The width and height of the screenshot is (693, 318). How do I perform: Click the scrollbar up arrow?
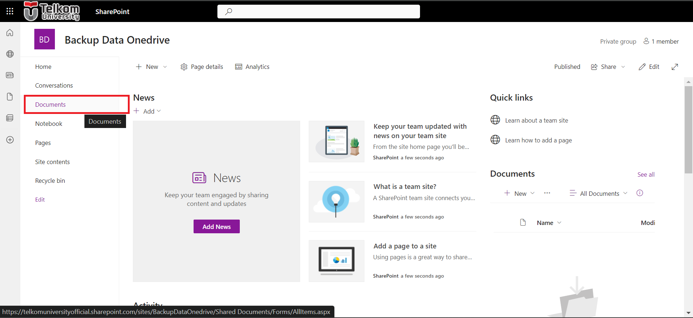click(x=688, y=82)
